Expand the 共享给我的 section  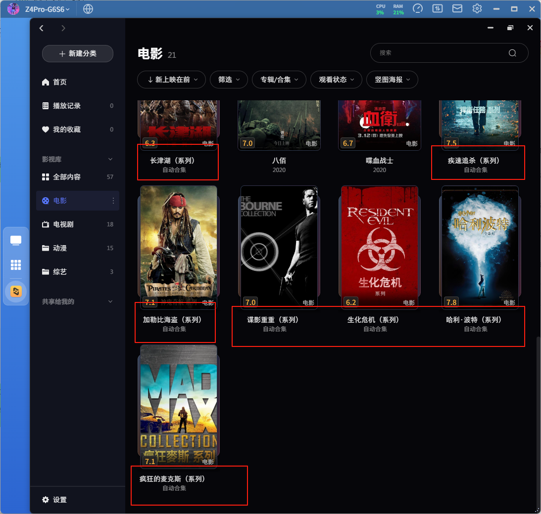tap(110, 301)
